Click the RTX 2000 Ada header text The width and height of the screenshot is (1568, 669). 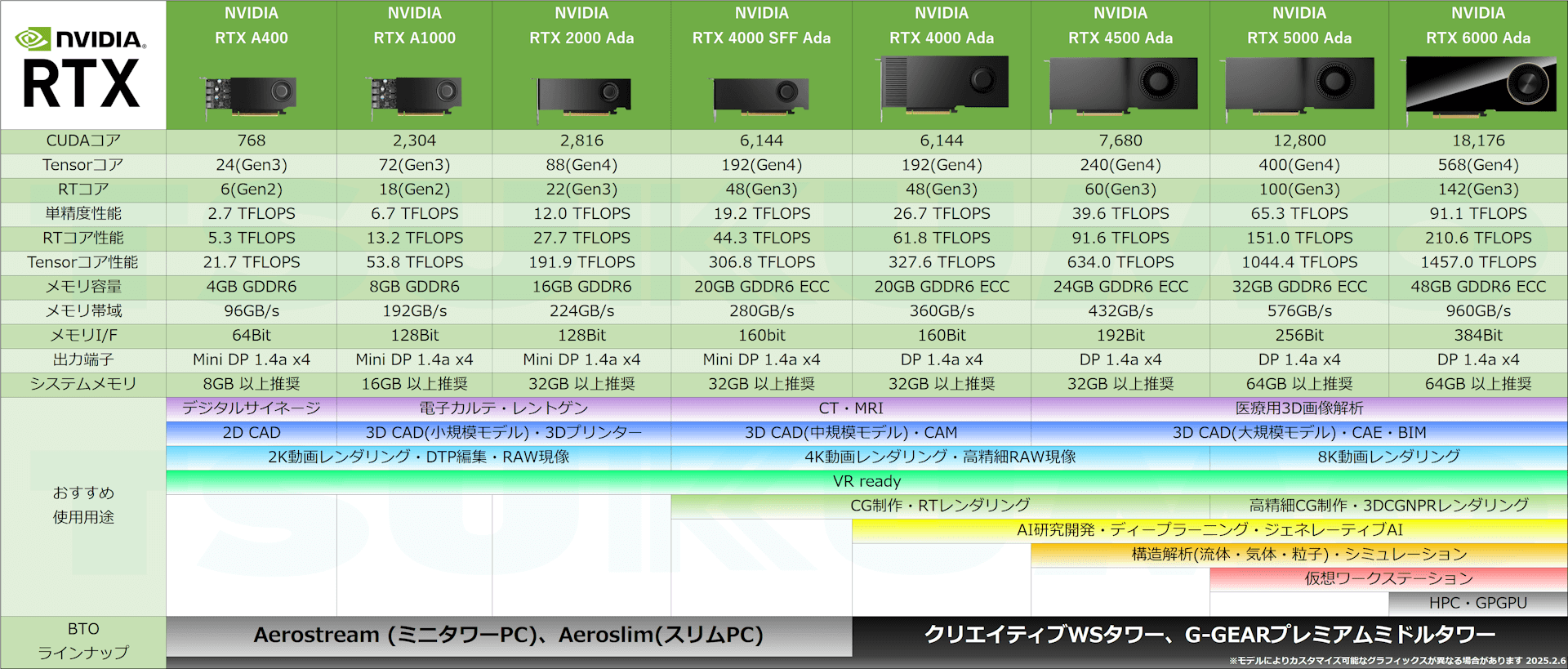pyautogui.click(x=582, y=38)
